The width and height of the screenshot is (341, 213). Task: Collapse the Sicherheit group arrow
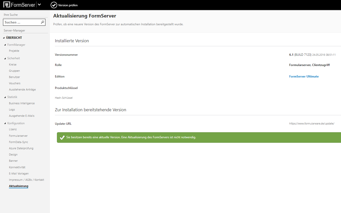(5, 58)
